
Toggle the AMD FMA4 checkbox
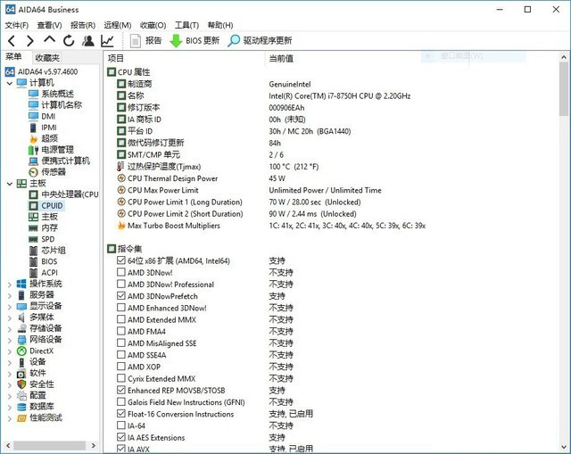(121, 331)
